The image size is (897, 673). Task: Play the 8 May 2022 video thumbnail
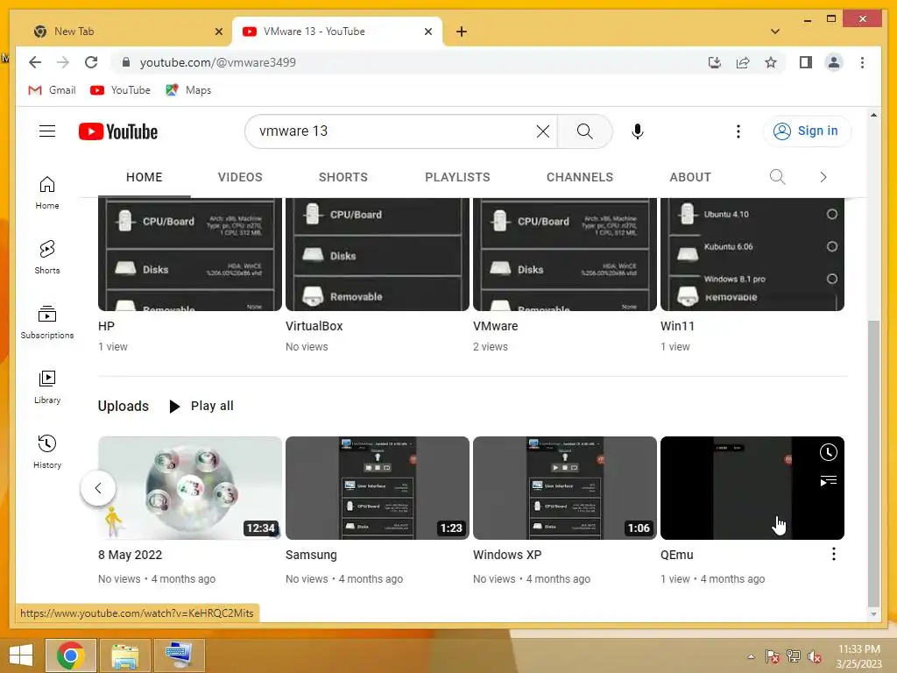[190, 488]
